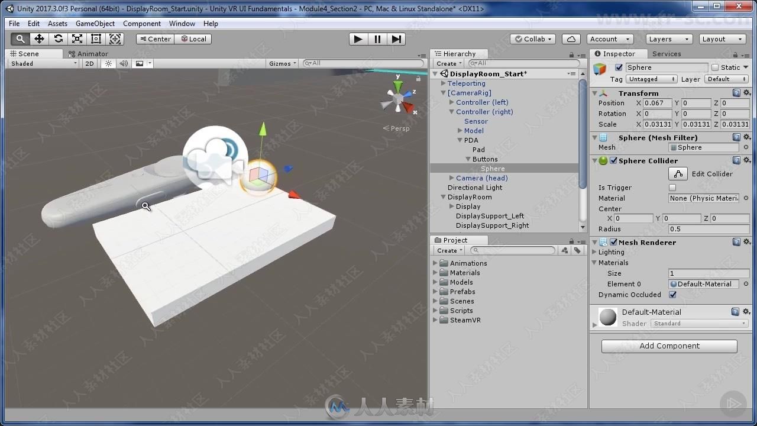
Task: Select the Rect transform tool
Action: tap(96, 39)
